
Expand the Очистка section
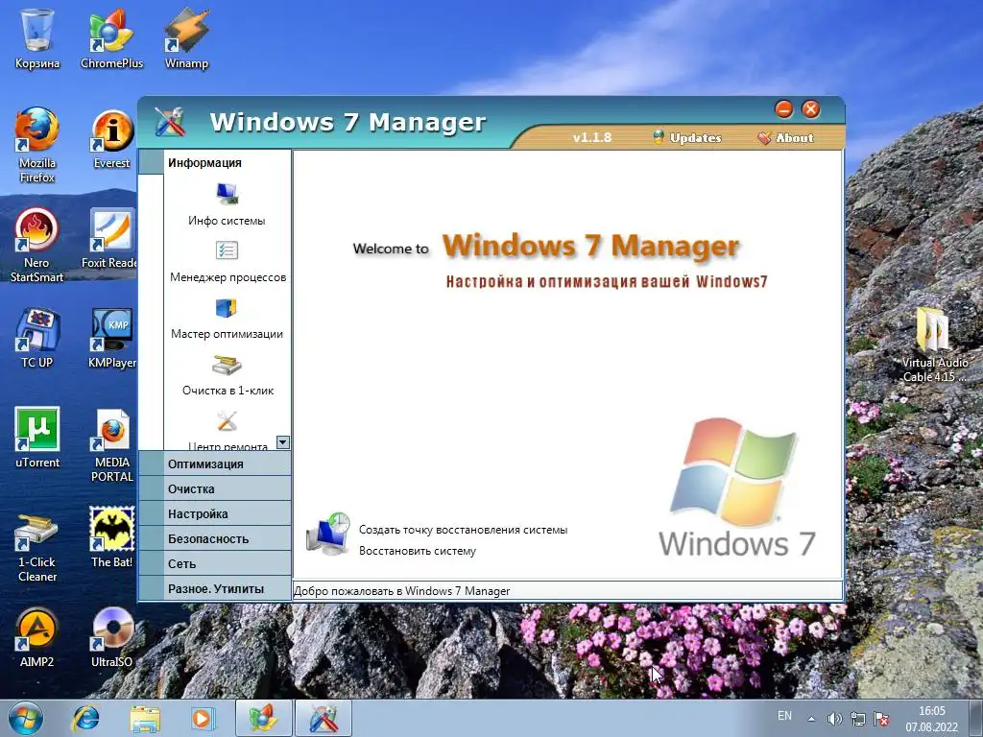click(215, 488)
